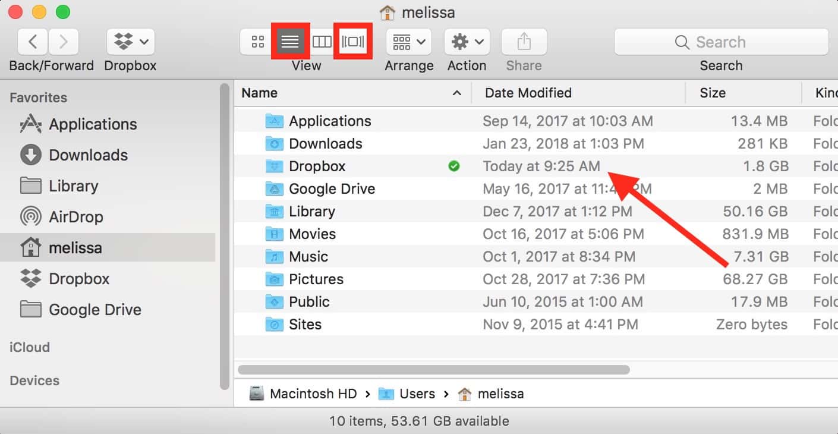Switch to column view
Image resolution: width=838 pixels, height=434 pixels.
pyautogui.click(x=322, y=42)
